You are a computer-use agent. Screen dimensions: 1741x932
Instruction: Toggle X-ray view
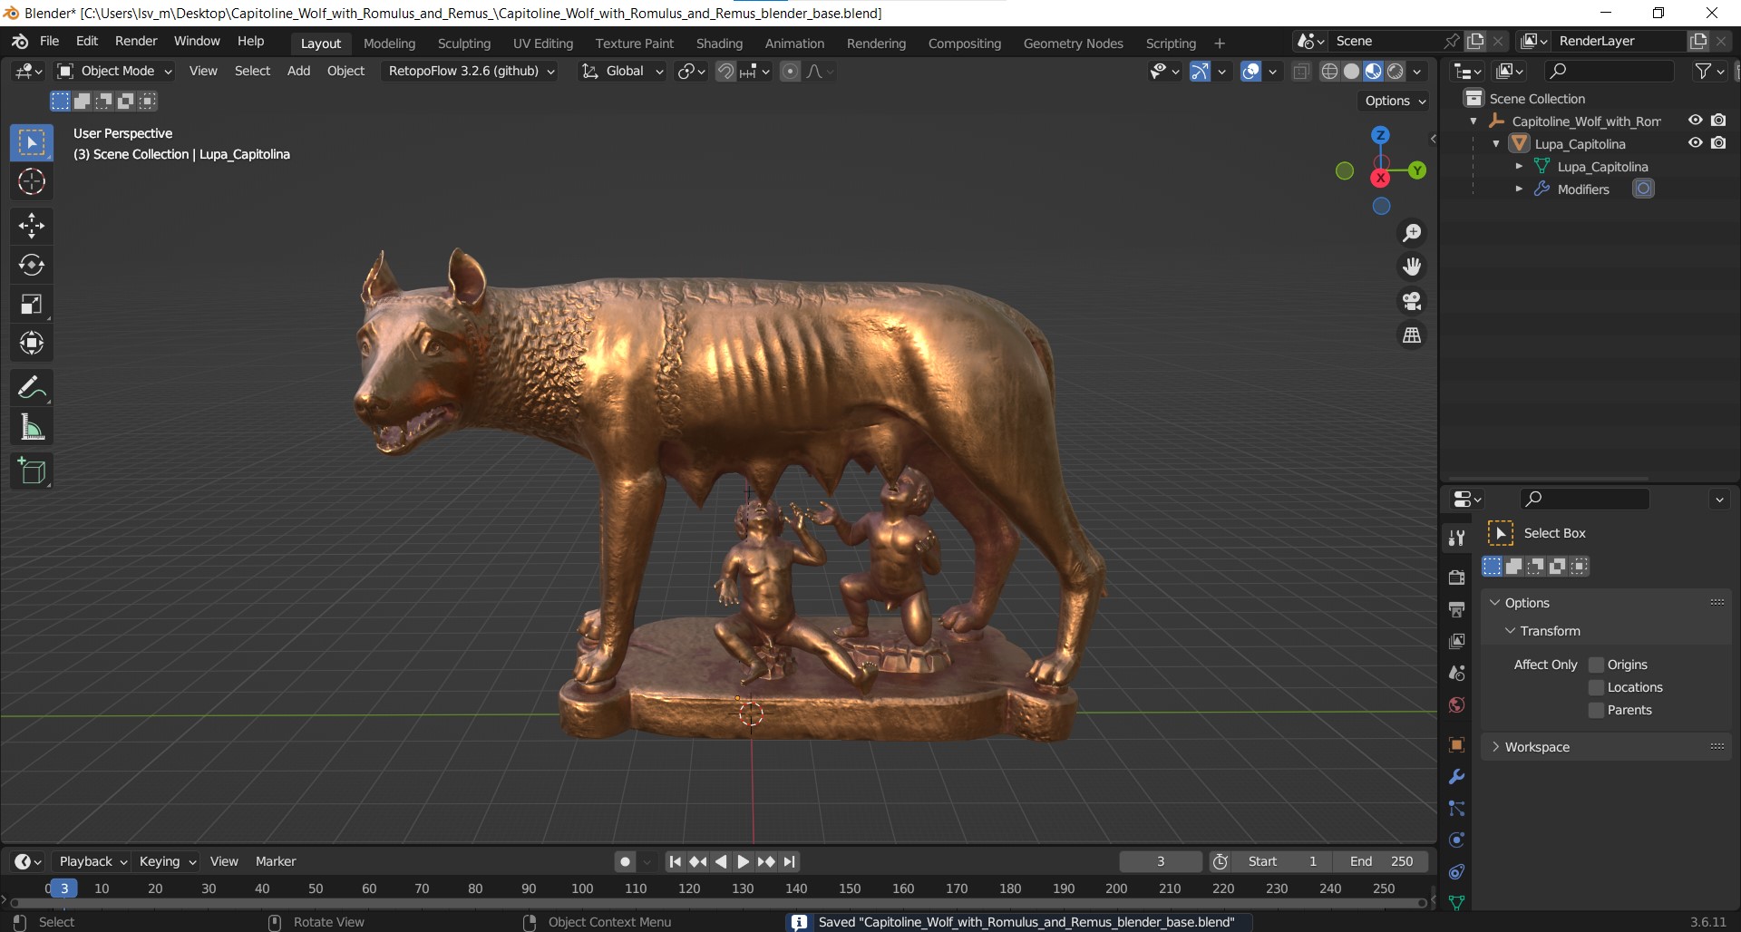tap(1301, 72)
